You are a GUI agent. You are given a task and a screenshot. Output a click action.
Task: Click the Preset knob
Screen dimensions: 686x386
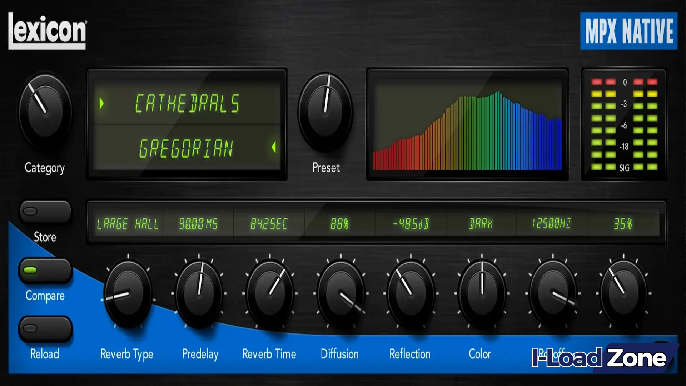pyautogui.click(x=325, y=112)
